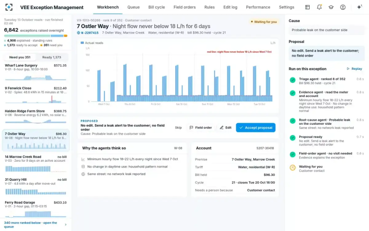Open the training graduation cap icon
The height and width of the screenshot is (231, 369).
click(331, 7)
